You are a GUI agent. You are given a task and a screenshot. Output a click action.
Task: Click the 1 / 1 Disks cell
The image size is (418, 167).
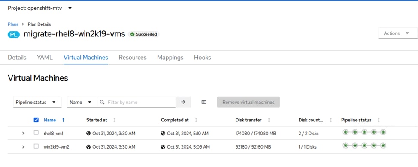(307, 147)
